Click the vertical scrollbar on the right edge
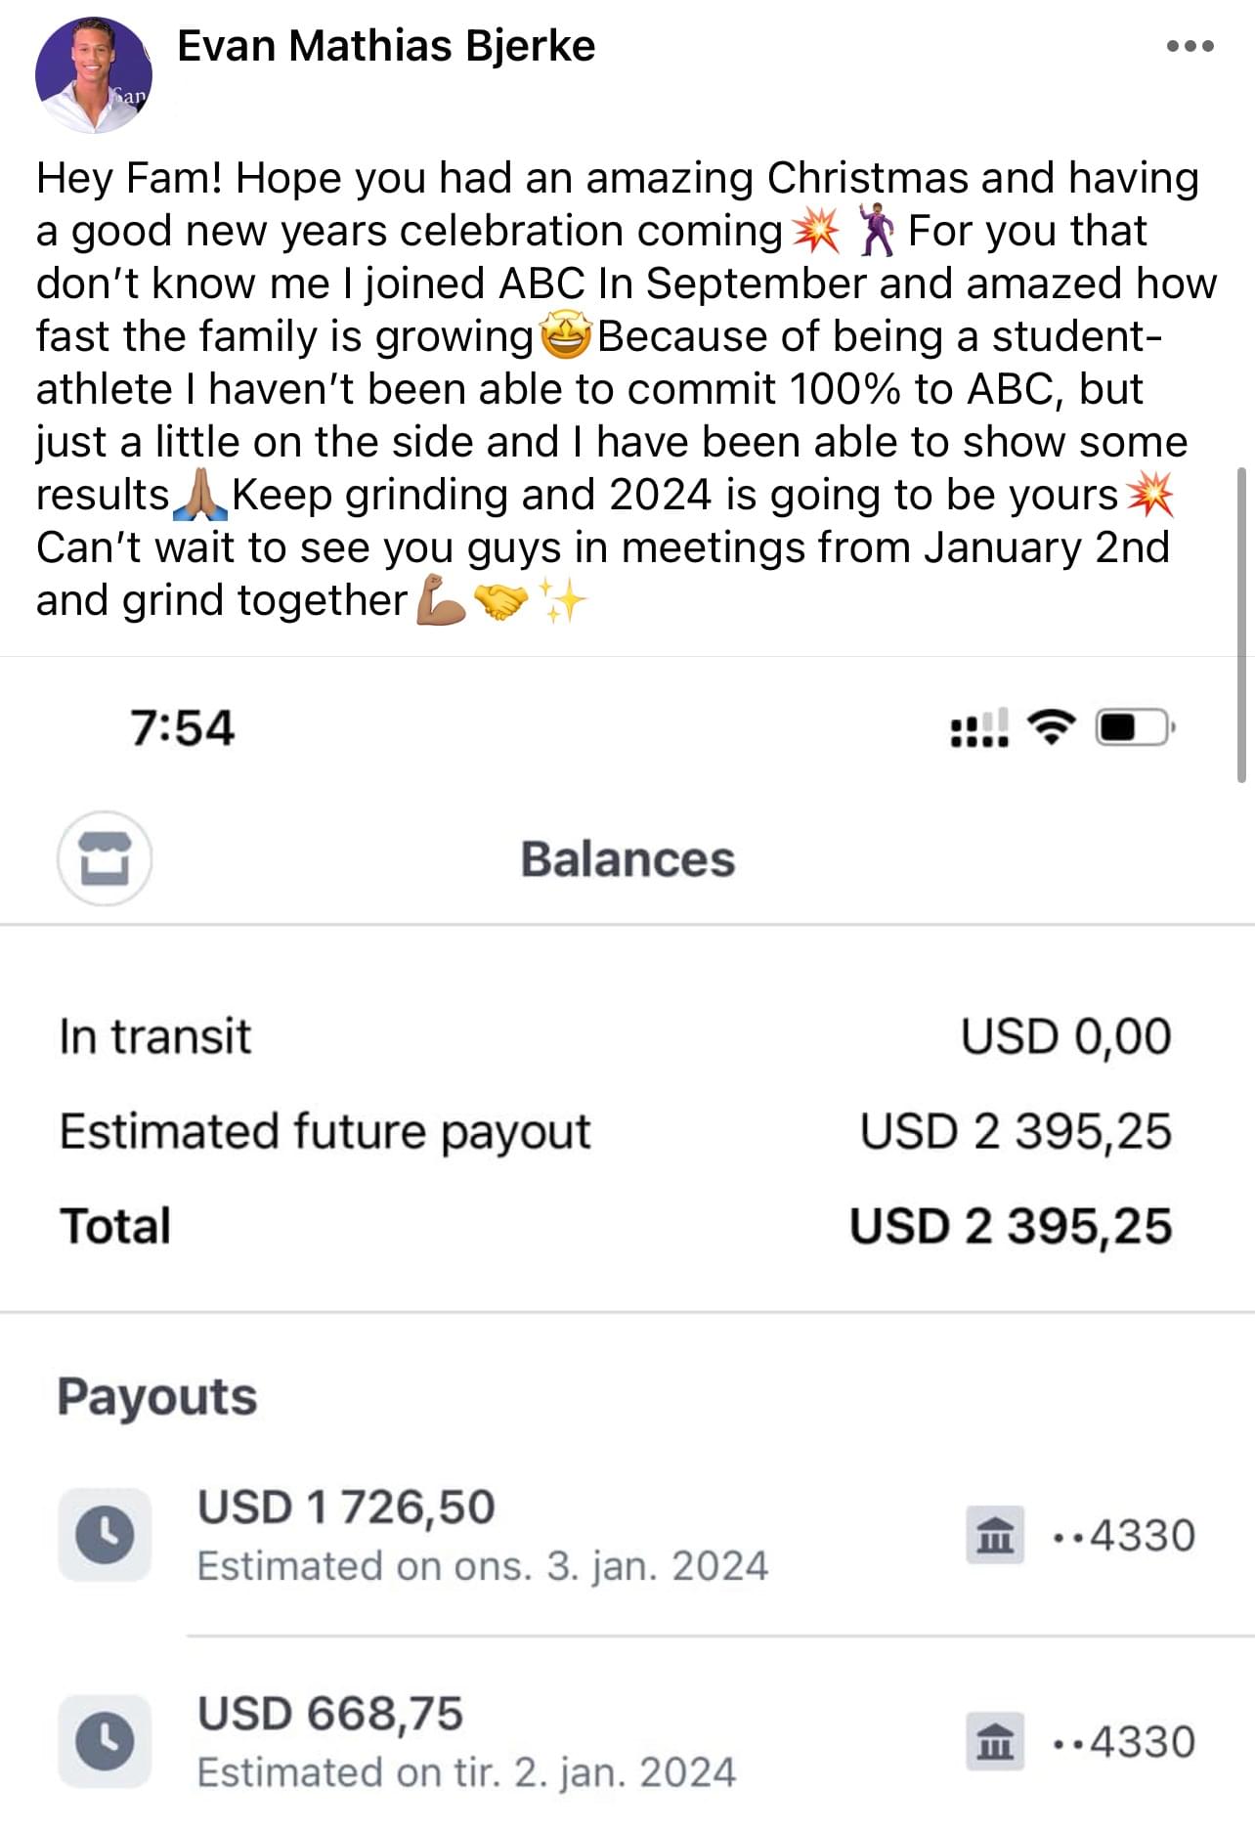Viewport: 1255px width, 1834px height. coord(1241,624)
